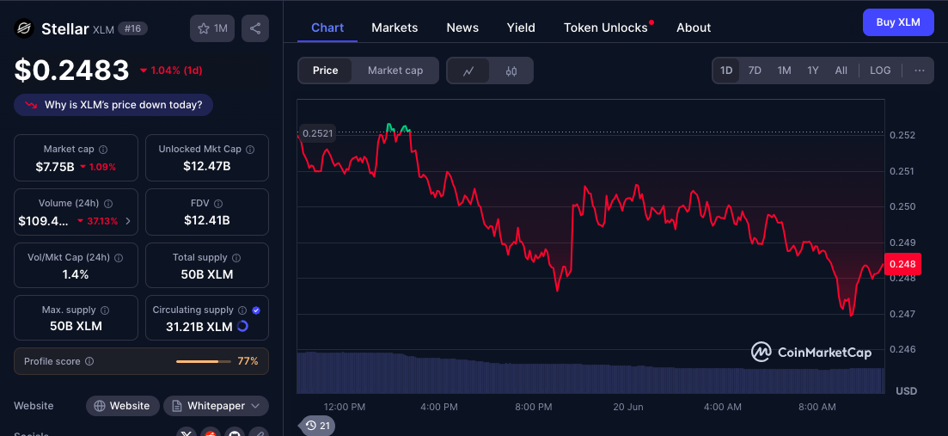Click the Volume (24h) info icon
The height and width of the screenshot is (436, 948).
click(x=107, y=204)
